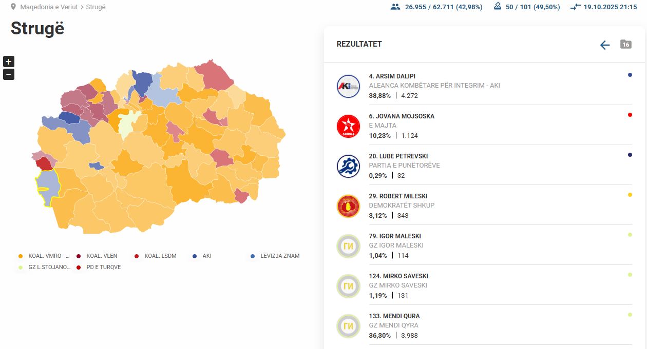Click AKI blue legend color dot
Screen dimensions: 647x349
click(x=195, y=256)
